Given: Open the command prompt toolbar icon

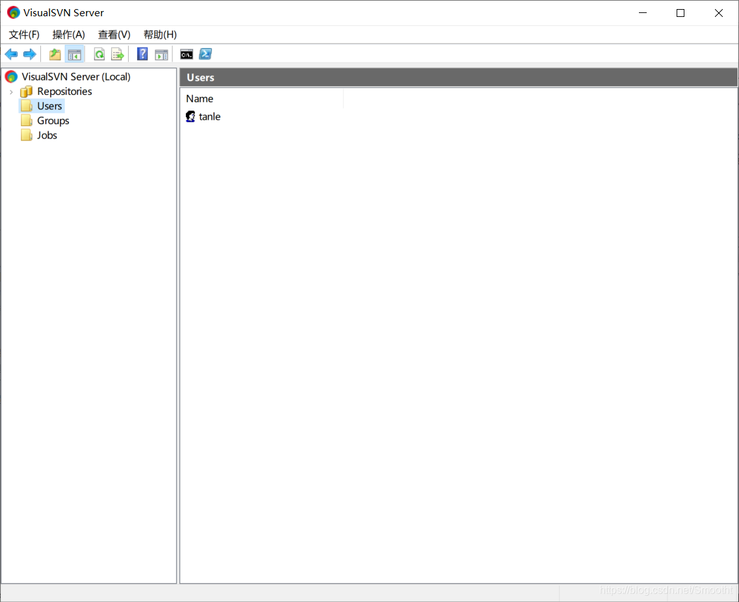Looking at the screenshot, I should point(187,54).
